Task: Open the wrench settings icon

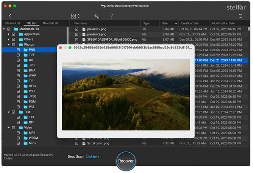Action: (97, 16)
